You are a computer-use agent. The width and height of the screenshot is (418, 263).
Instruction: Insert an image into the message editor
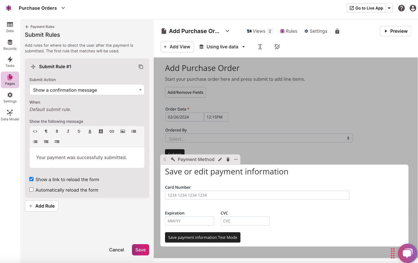tap(123, 131)
